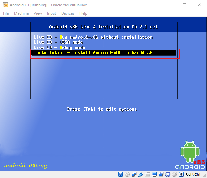Select Live CD - VESA mode boot entry
The image size is (207, 178).
[58, 42]
